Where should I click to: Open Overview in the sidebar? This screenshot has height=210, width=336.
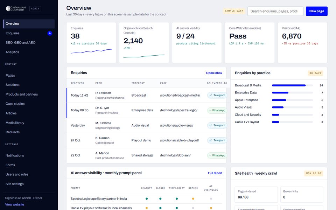[29, 24]
